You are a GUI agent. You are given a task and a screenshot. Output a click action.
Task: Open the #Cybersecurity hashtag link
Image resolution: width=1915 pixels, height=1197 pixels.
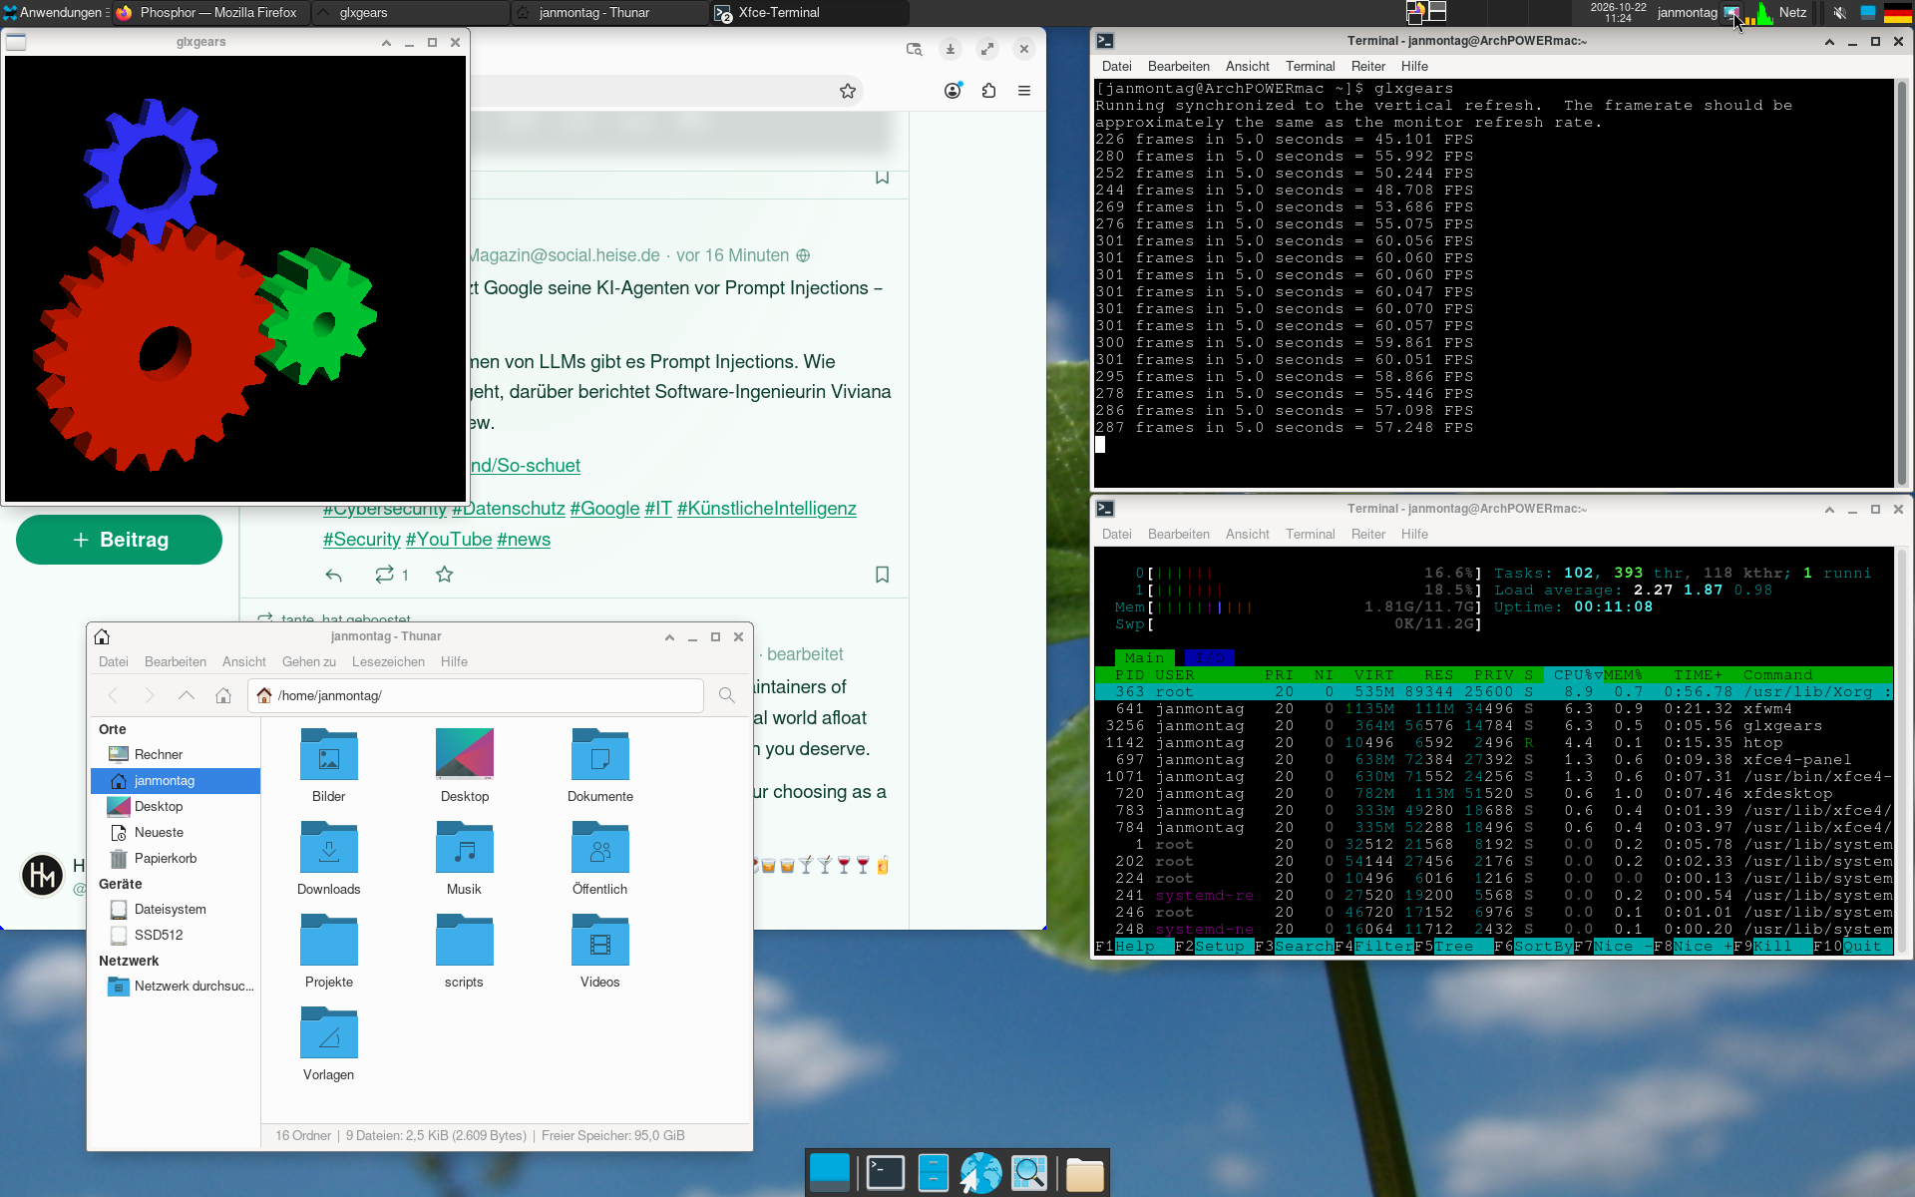click(x=385, y=509)
